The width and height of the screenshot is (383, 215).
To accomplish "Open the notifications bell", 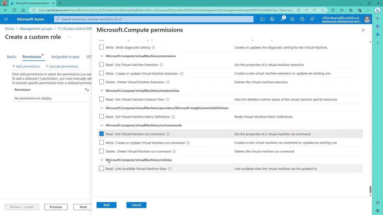I will [x=282, y=19].
